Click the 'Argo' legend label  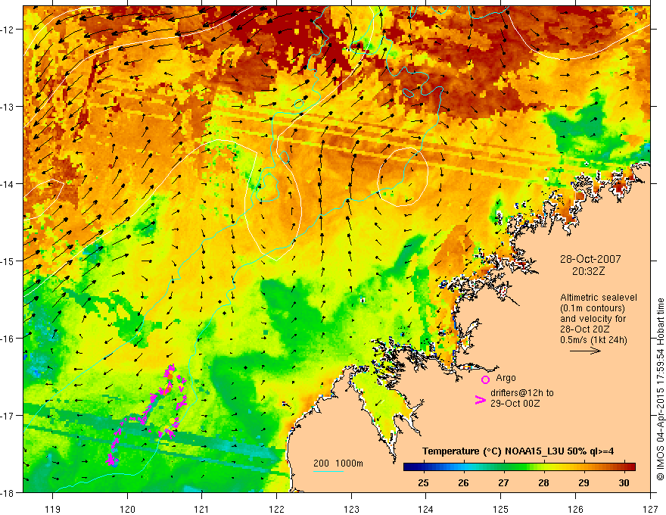pyautogui.click(x=506, y=378)
